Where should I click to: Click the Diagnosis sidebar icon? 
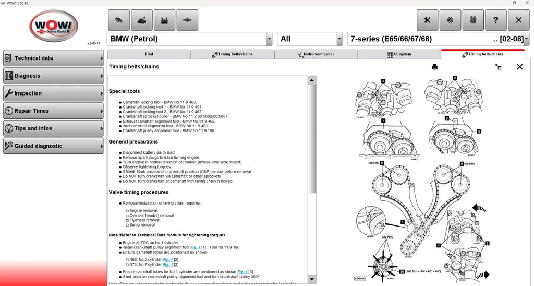[x=8, y=76]
